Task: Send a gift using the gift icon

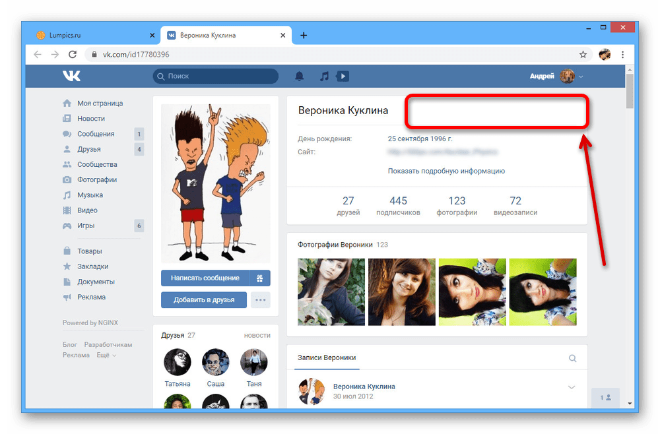Action: 260,278
